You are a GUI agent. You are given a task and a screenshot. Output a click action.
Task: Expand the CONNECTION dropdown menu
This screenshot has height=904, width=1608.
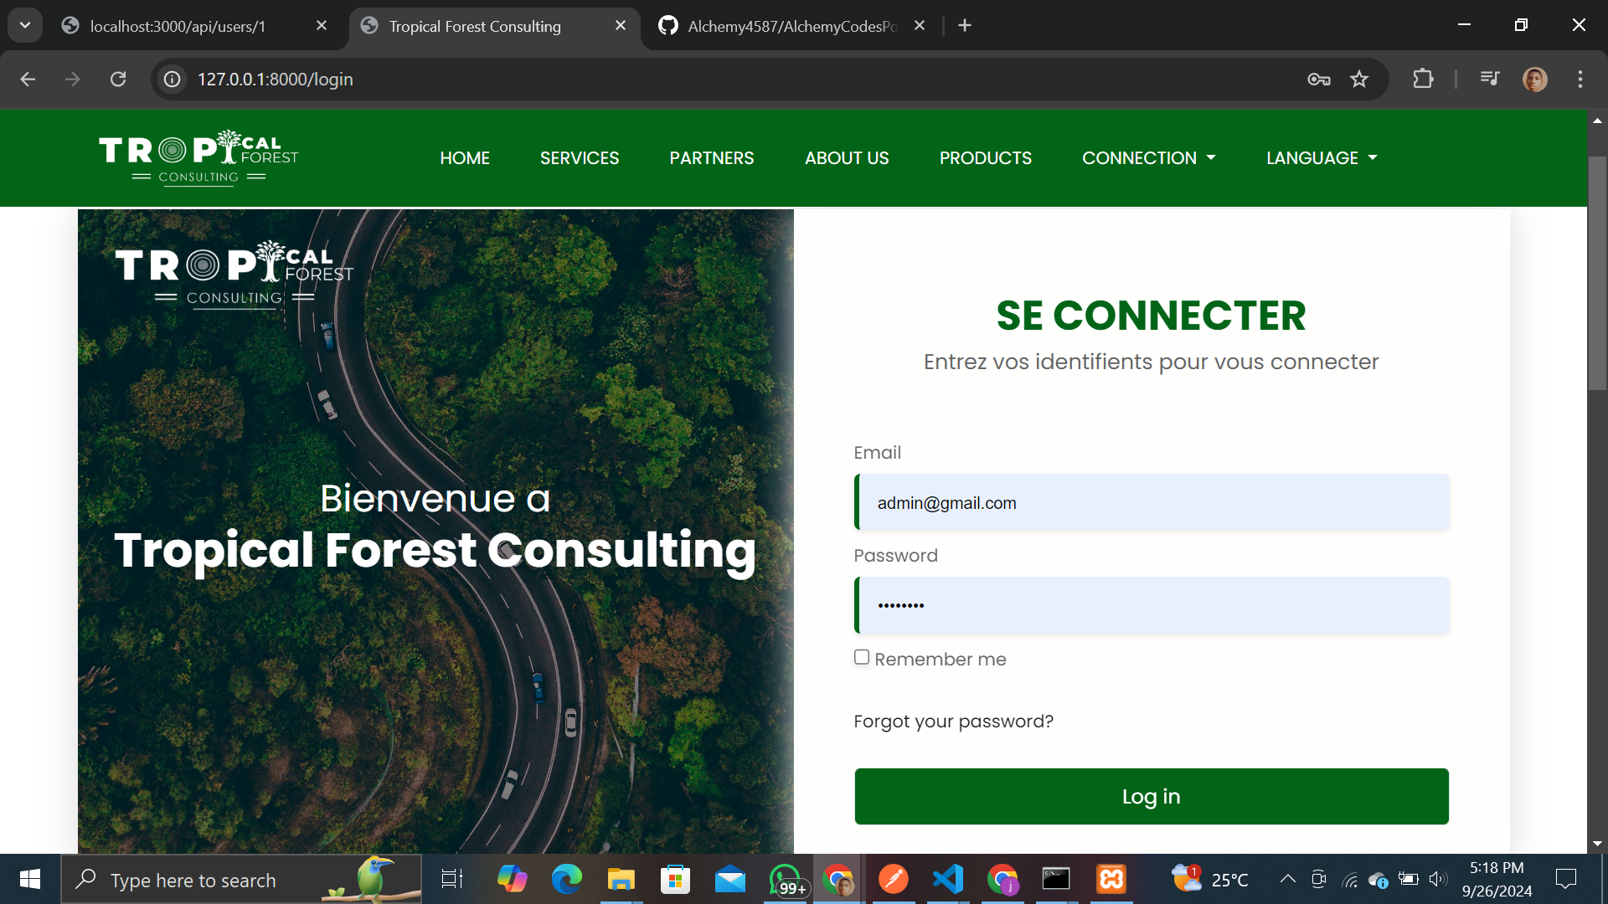tap(1148, 158)
